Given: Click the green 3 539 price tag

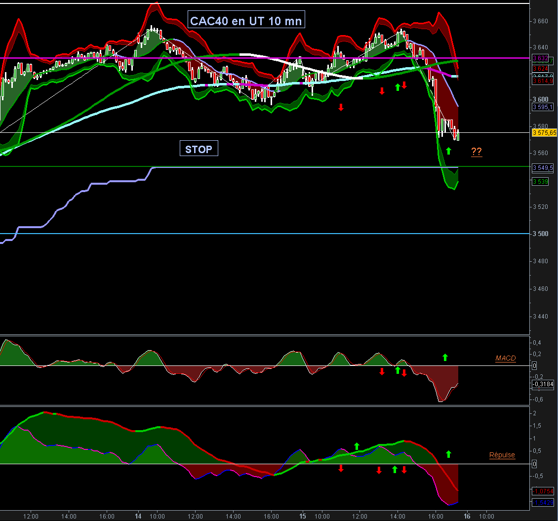Looking at the screenshot, I should click(540, 182).
